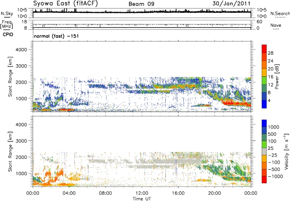Click the orange velocity patch near 03:00 UT
Screen dimensions: 290x201
click(x=59, y=173)
